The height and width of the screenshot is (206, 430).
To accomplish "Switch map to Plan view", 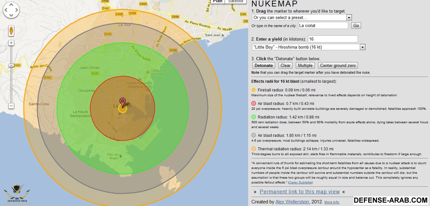I will click(218, 1).
